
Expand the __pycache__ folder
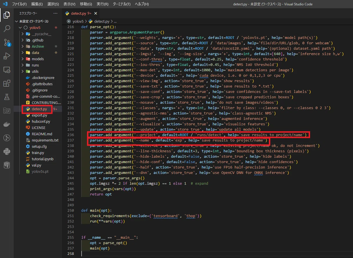(23, 34)
